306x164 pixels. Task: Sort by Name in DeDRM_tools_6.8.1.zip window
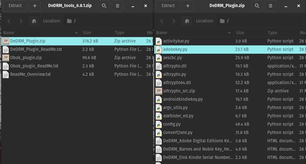(x=41, y=33)
